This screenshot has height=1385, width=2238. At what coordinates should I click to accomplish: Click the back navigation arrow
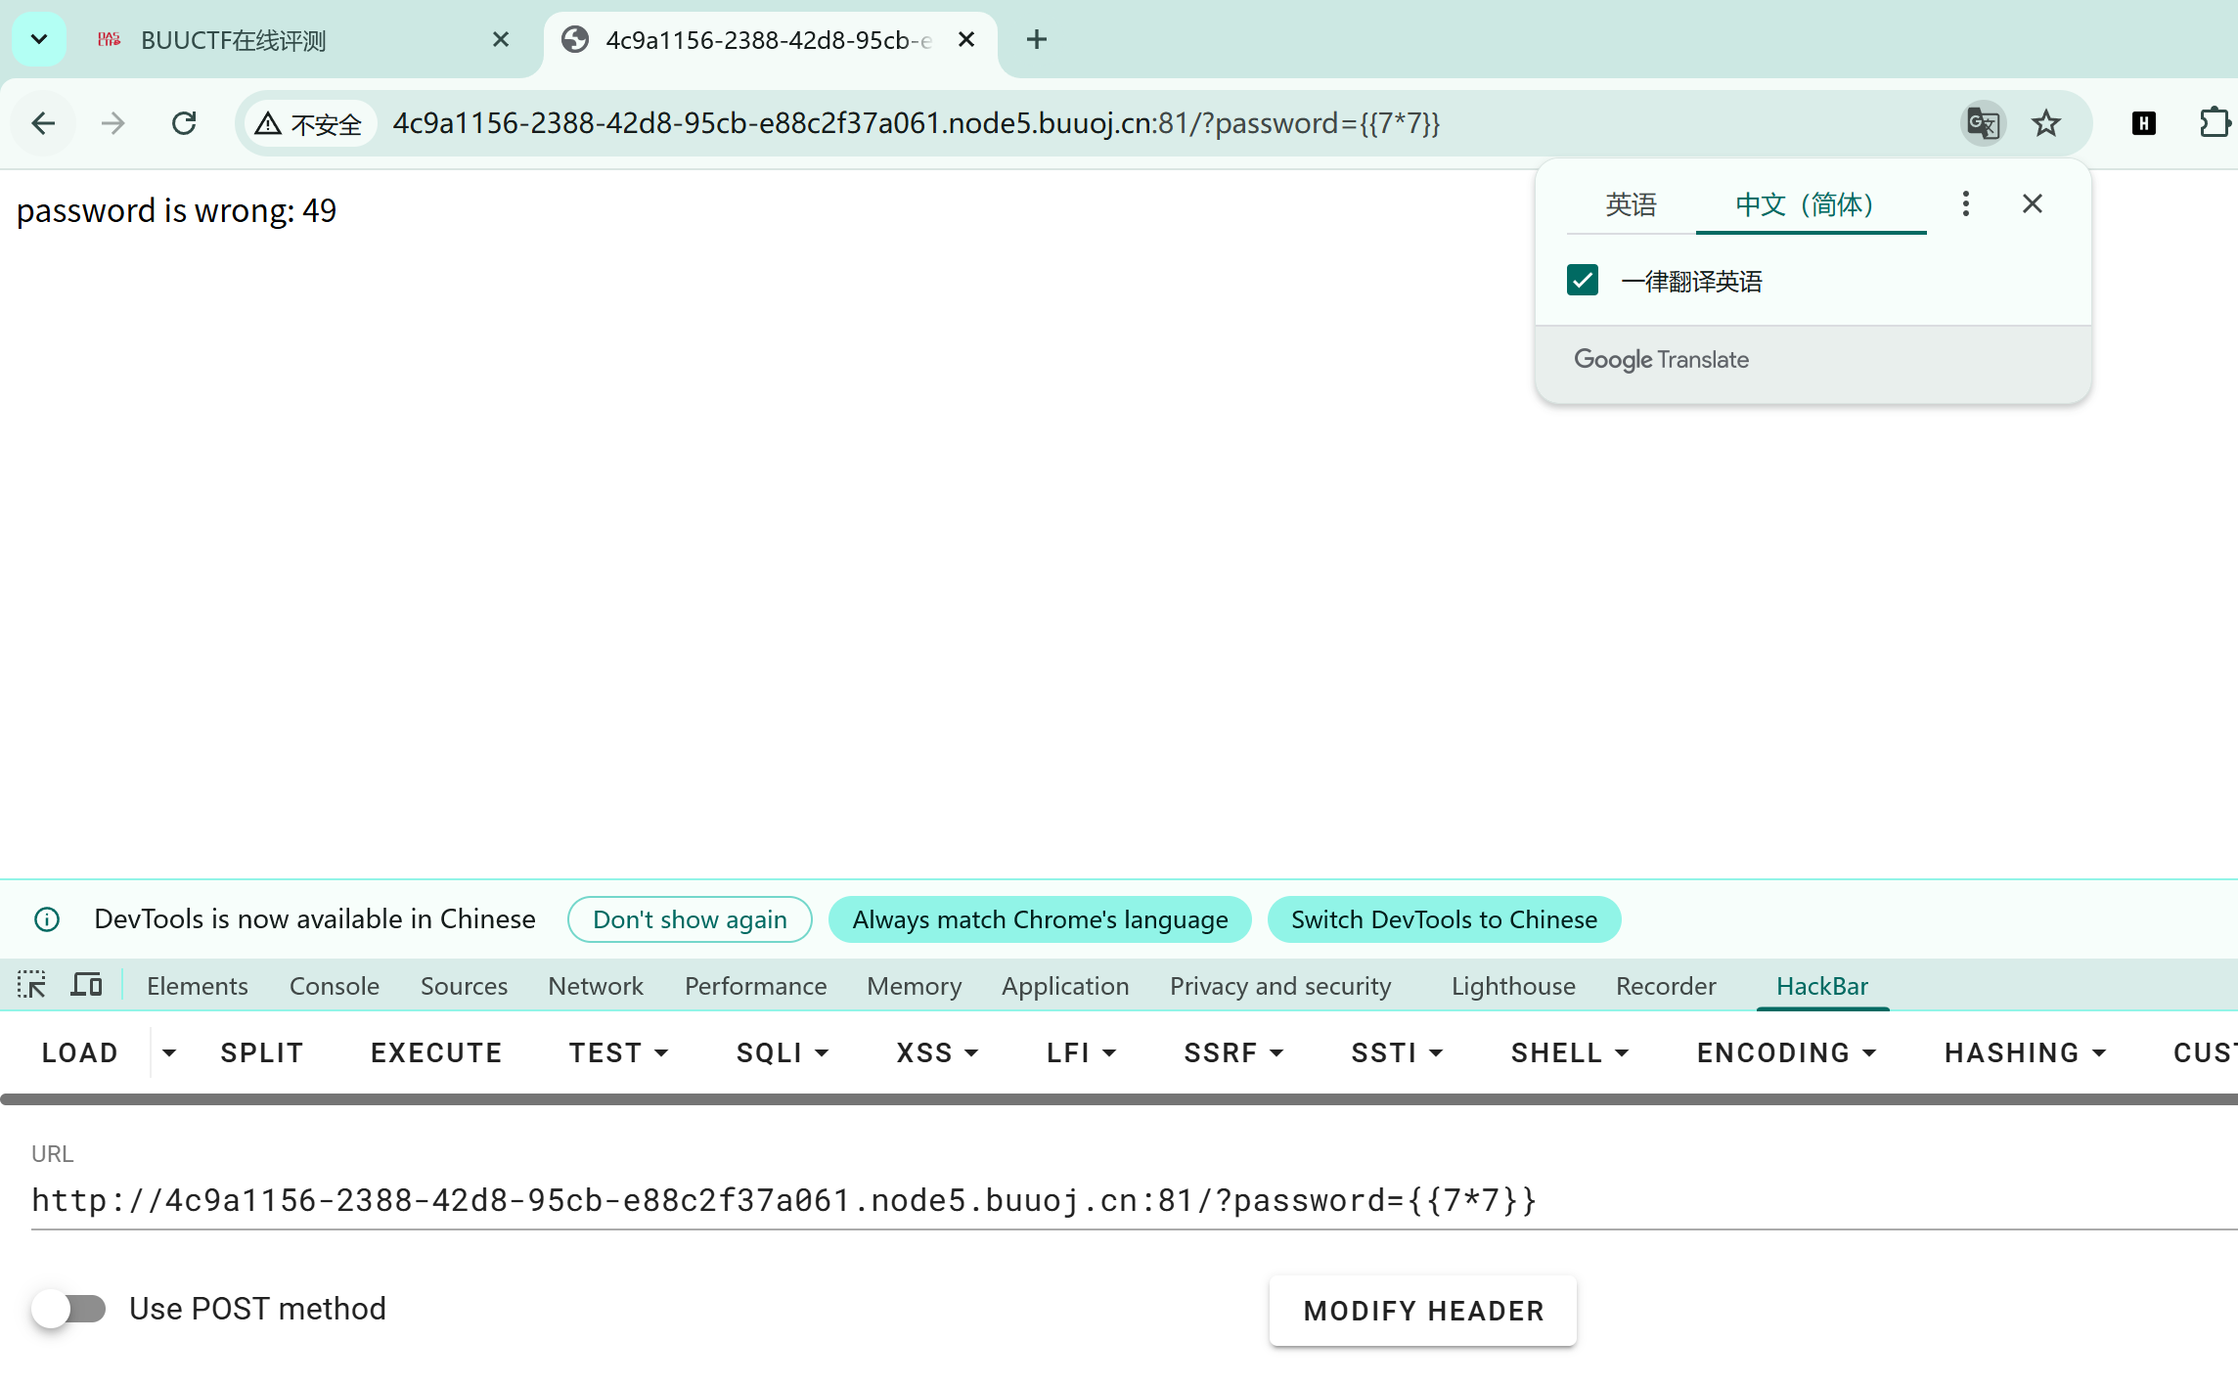pos(43,123)
